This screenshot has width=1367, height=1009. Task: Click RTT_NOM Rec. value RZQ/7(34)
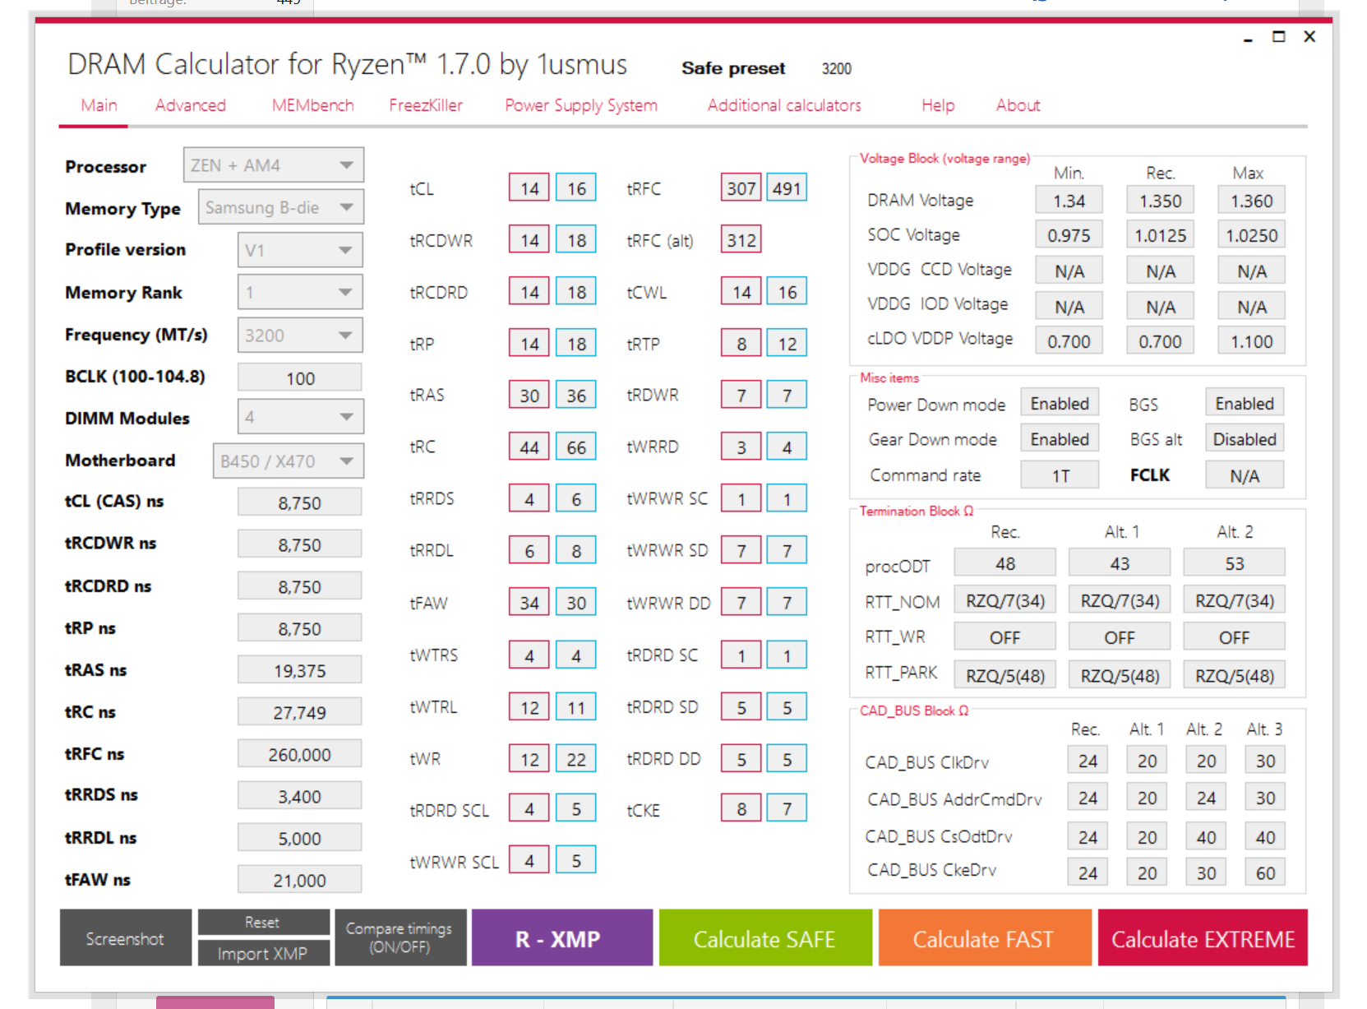(x=1004, y=600)
